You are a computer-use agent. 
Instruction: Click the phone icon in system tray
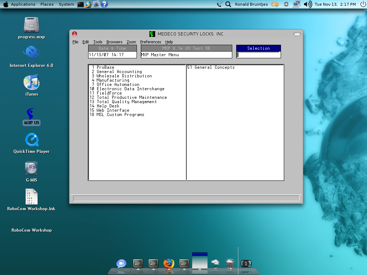click(219, 4)
